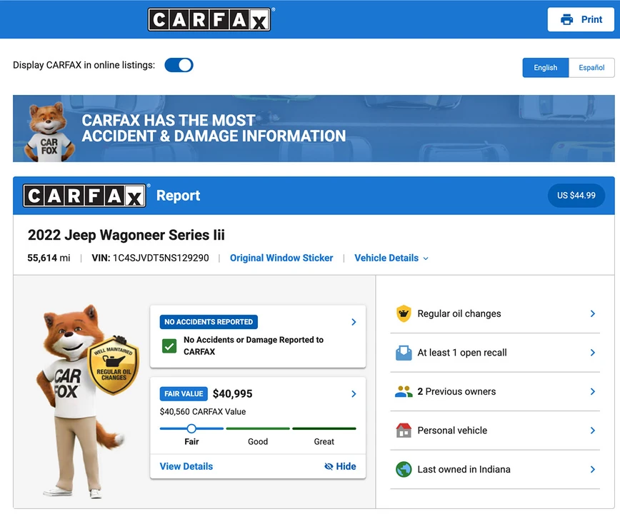Click the 55,614 mi mileage text

point(49,258)
